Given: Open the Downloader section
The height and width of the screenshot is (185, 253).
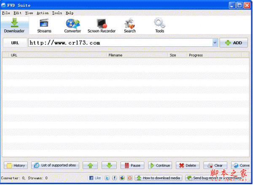Looking at the screenshot, I should point(14,25).
